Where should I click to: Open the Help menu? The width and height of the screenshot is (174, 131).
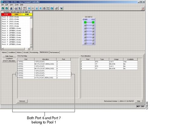[x=22, y=5]
